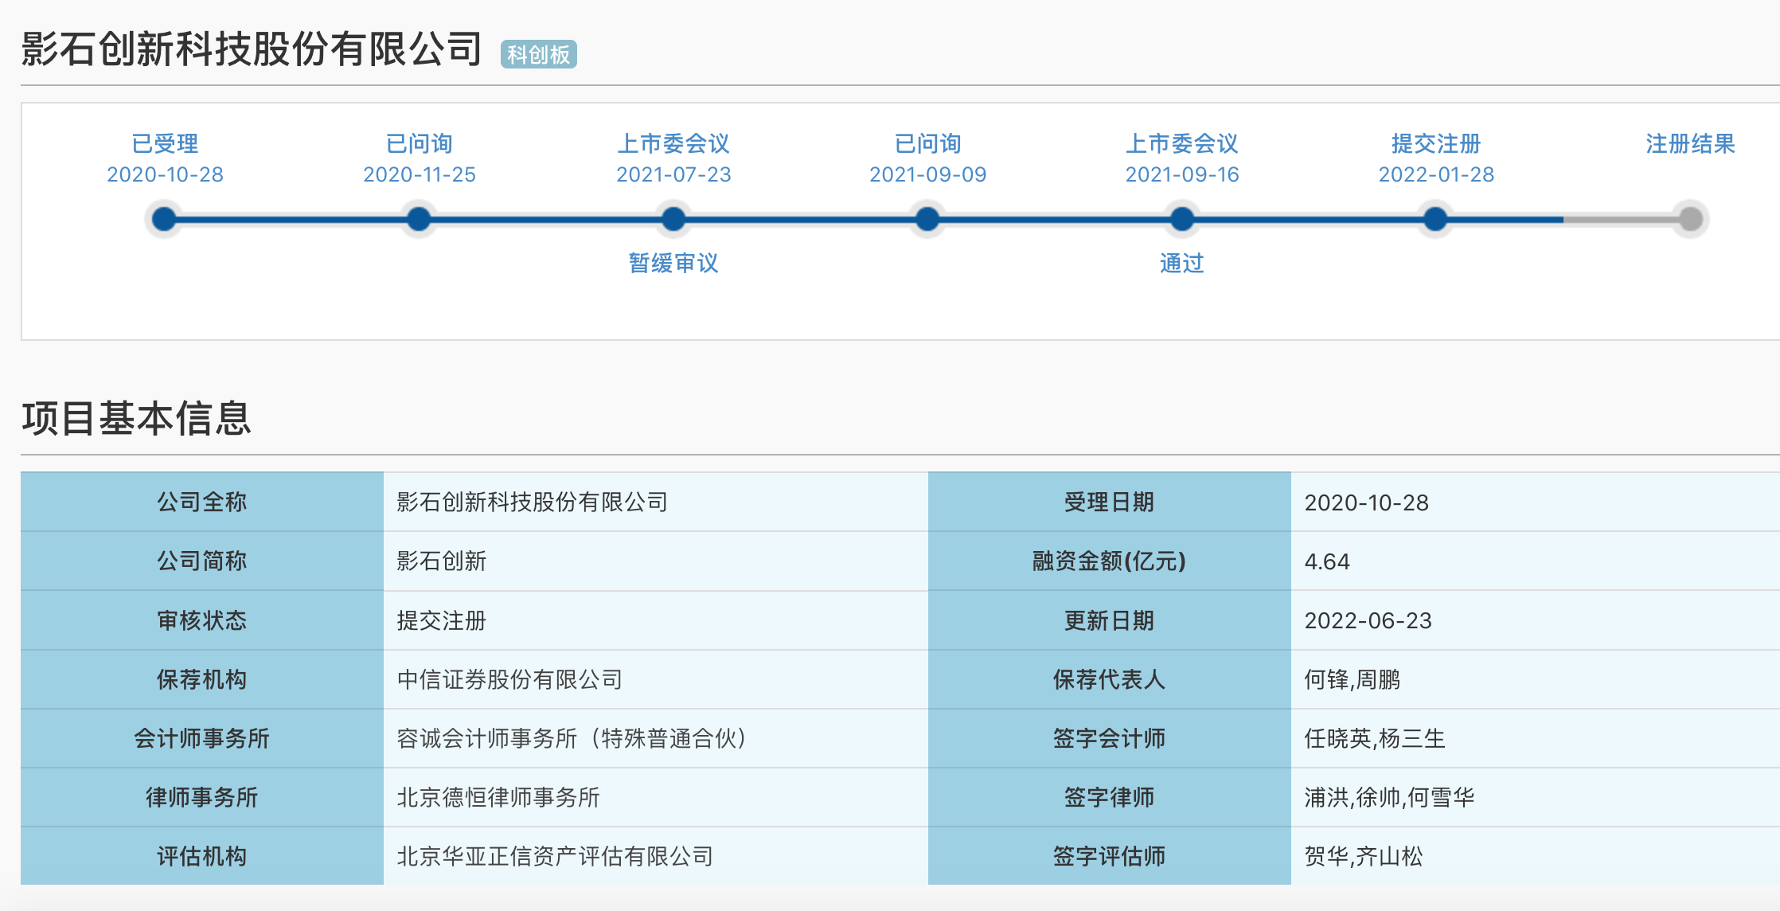Click the 北京华亚正信资产评估有限公司 cell
The image size is (1780, 911).
[555, 856]
